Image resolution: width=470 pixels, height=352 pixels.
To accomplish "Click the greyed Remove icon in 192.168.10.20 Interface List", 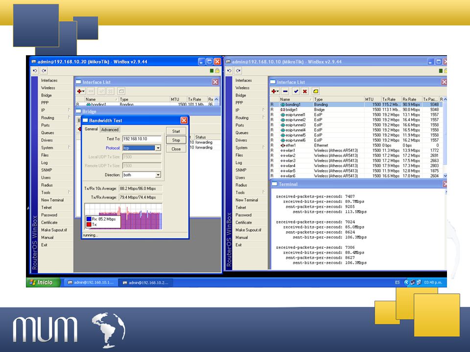I will [x=91, y=91].
